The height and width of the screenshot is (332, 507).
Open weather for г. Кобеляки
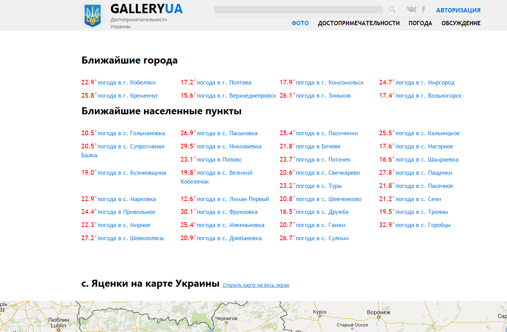pyautogui.click(x=127, y=83)
